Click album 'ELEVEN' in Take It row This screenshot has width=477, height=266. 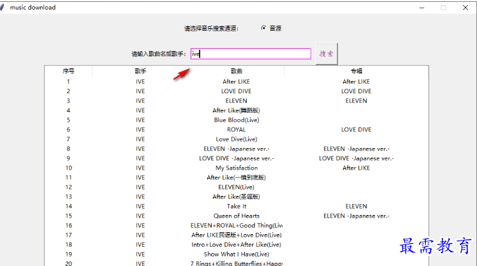(356, 206)
